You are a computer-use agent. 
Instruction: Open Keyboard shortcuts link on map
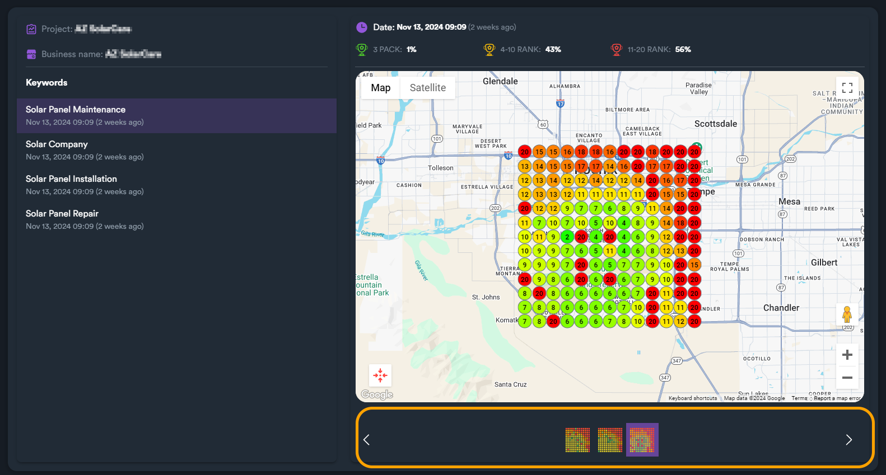(693, 398)
